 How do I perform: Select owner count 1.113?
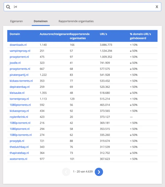(43, 99)
